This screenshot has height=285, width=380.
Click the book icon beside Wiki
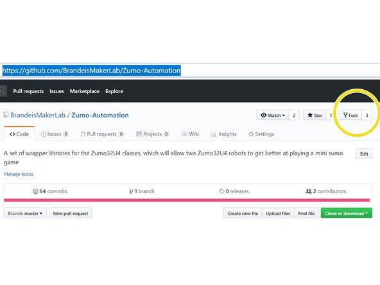184,134
